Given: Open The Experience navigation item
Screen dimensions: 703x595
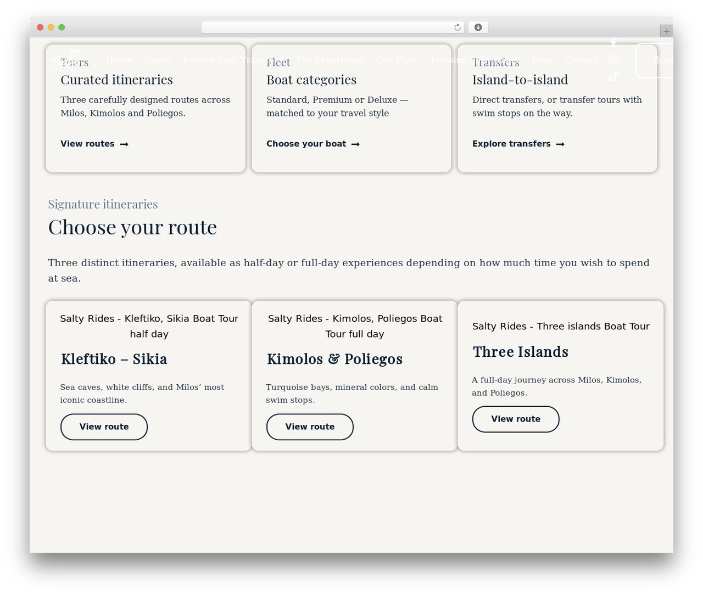Looking at the screenshot, I should tap(330, 60).
